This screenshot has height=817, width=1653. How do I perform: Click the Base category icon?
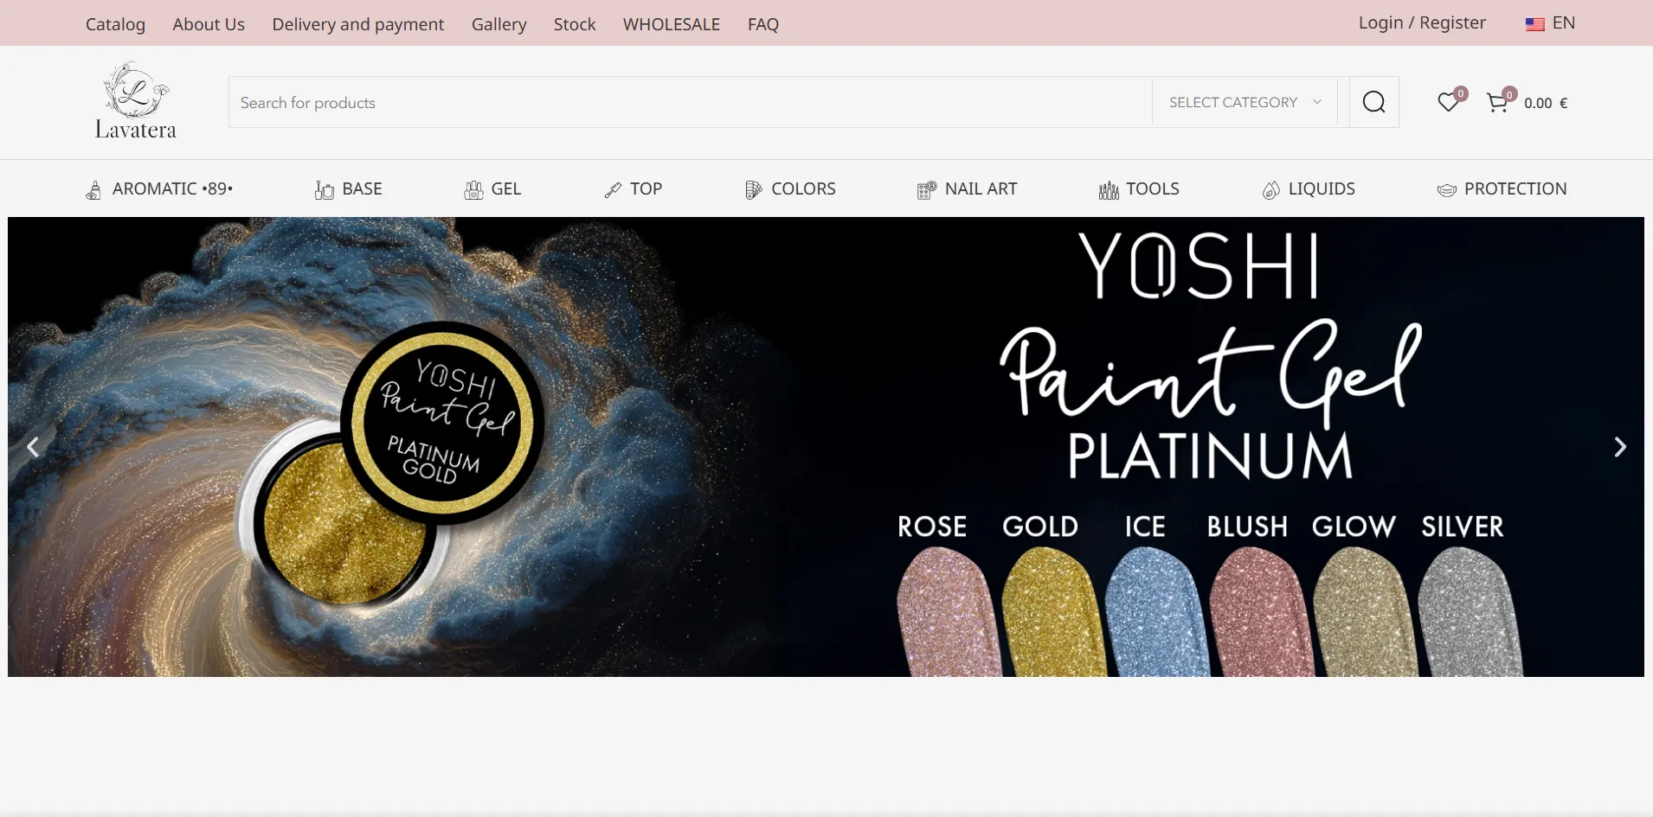click(x=325, y=189)
